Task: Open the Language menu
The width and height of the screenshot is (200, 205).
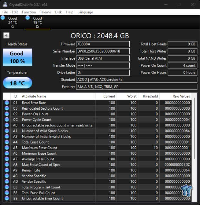Action: (x=85, y=12)
